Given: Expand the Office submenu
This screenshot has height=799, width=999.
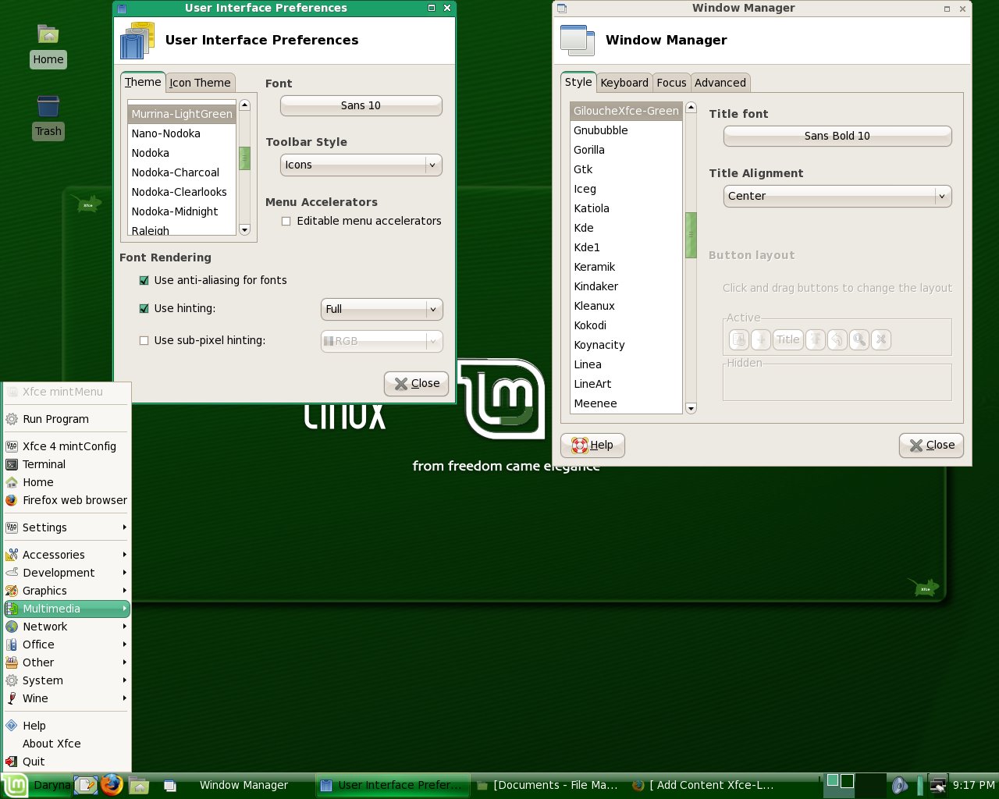Looking at the screenshot, I should pyautogui.click(x=67, y=645).
